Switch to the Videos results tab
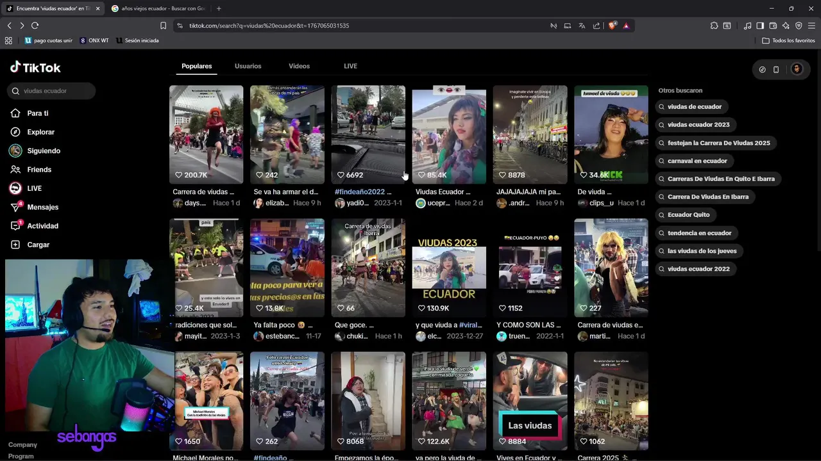The height and width of the screenshot is (461, 821). [x=299, y=66]
